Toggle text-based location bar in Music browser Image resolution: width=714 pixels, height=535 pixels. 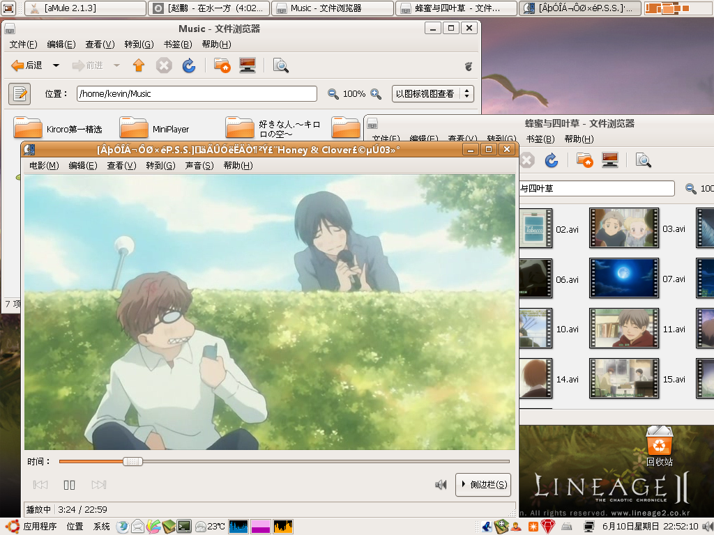20,94
